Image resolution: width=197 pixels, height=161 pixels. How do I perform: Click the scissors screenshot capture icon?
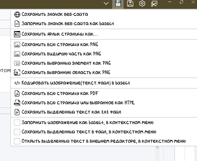coord(154,3)
